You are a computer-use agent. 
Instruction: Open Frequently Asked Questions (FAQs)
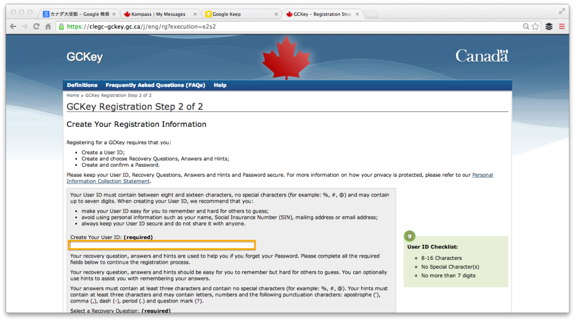tap(155, 85)
